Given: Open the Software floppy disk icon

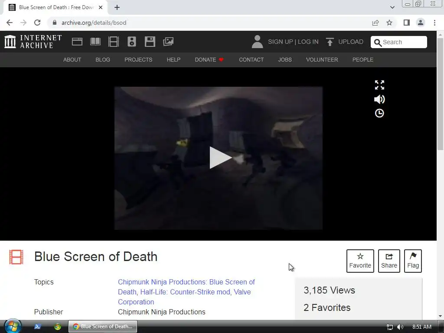Looking at the screenshot, I should pos(150,42).
